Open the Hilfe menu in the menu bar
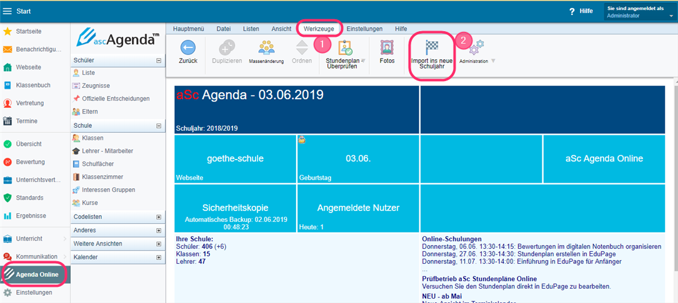Viewport: 678px width, 303px height. pyautogui.click(x=401, y=29)
